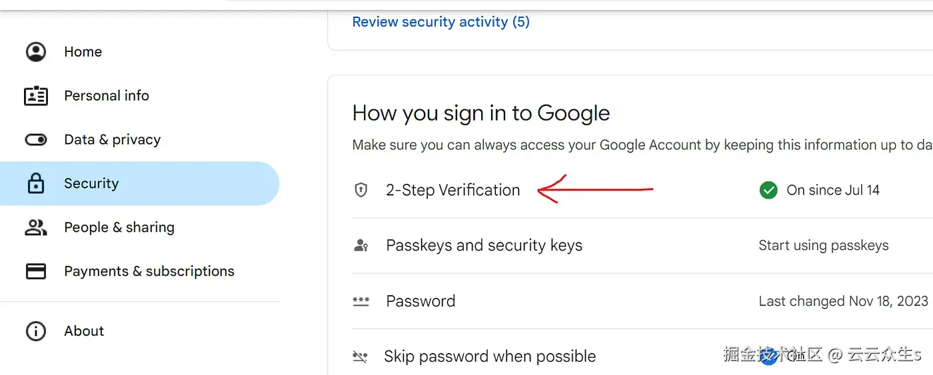Click the Payments credit card icon
This screenshot has width=933, height=375.
pos(36,272)
